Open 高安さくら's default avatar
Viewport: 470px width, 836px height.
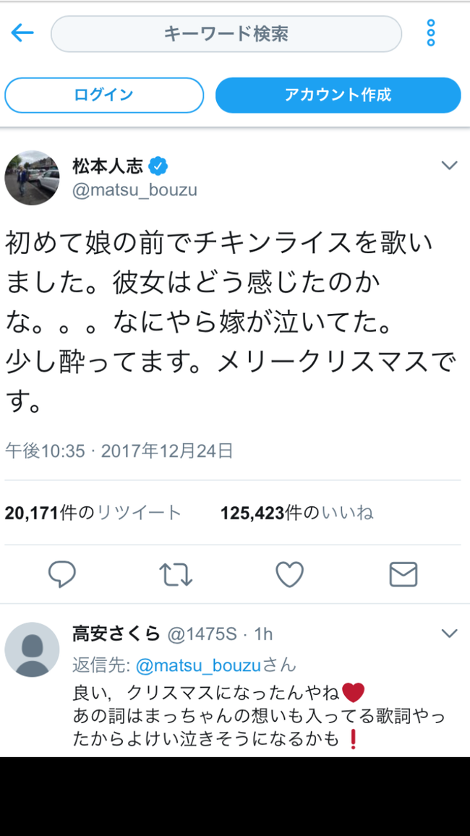32,649
